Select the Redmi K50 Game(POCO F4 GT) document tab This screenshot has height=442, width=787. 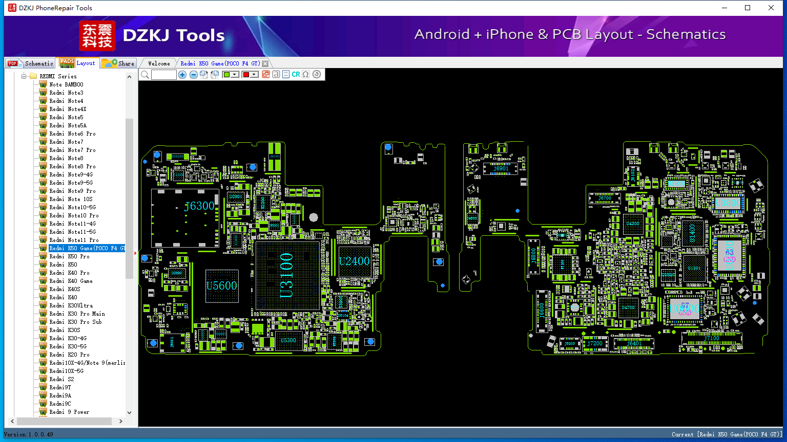(x=220, y=63)
